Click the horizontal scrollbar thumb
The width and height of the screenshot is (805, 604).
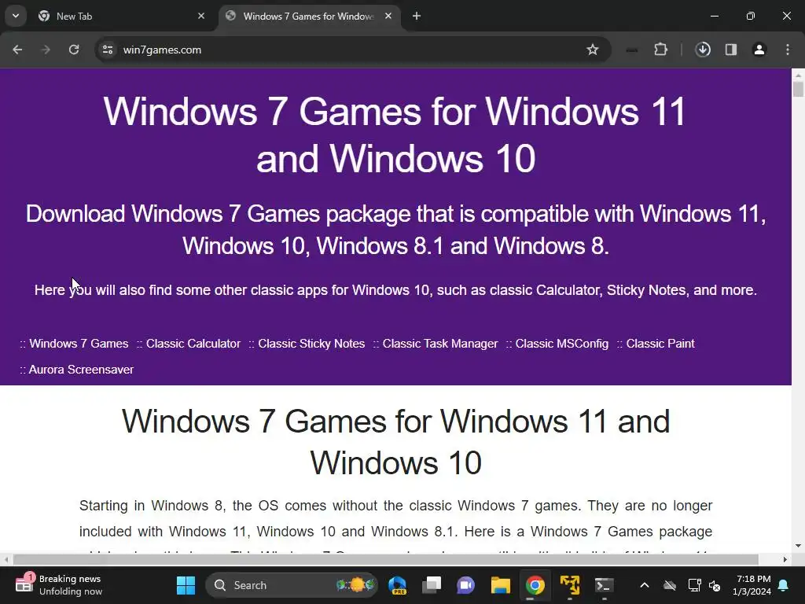(385, 559)
